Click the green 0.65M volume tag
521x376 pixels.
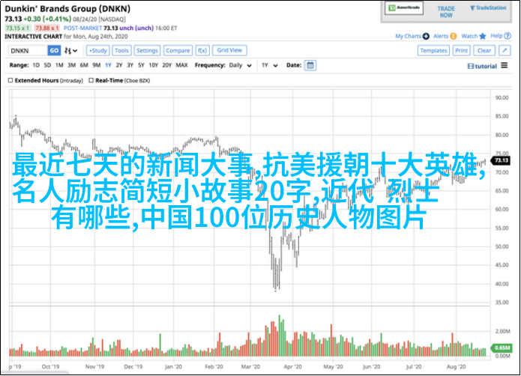(502, 348)
